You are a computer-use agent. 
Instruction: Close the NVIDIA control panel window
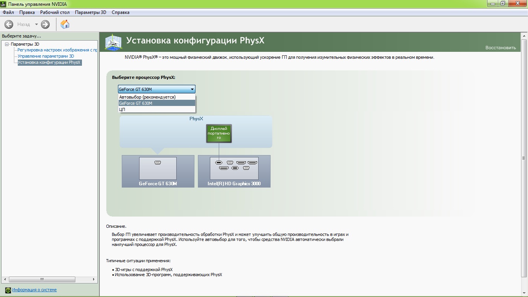[x=517, y=3]
